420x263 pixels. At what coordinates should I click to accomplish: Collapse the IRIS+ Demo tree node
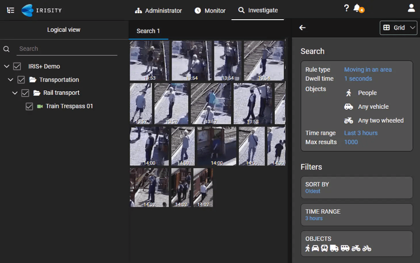pos(7,66)
